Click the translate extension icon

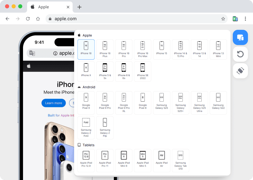click(235, 19)
